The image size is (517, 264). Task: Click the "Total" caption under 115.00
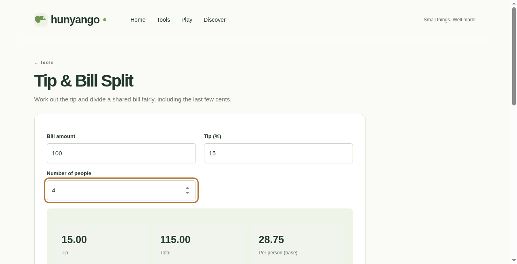pyautogui.click(x=165, y=253)
